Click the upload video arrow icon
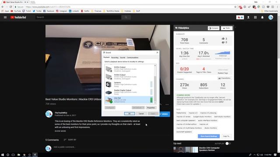280x157 pixels. 248,17
